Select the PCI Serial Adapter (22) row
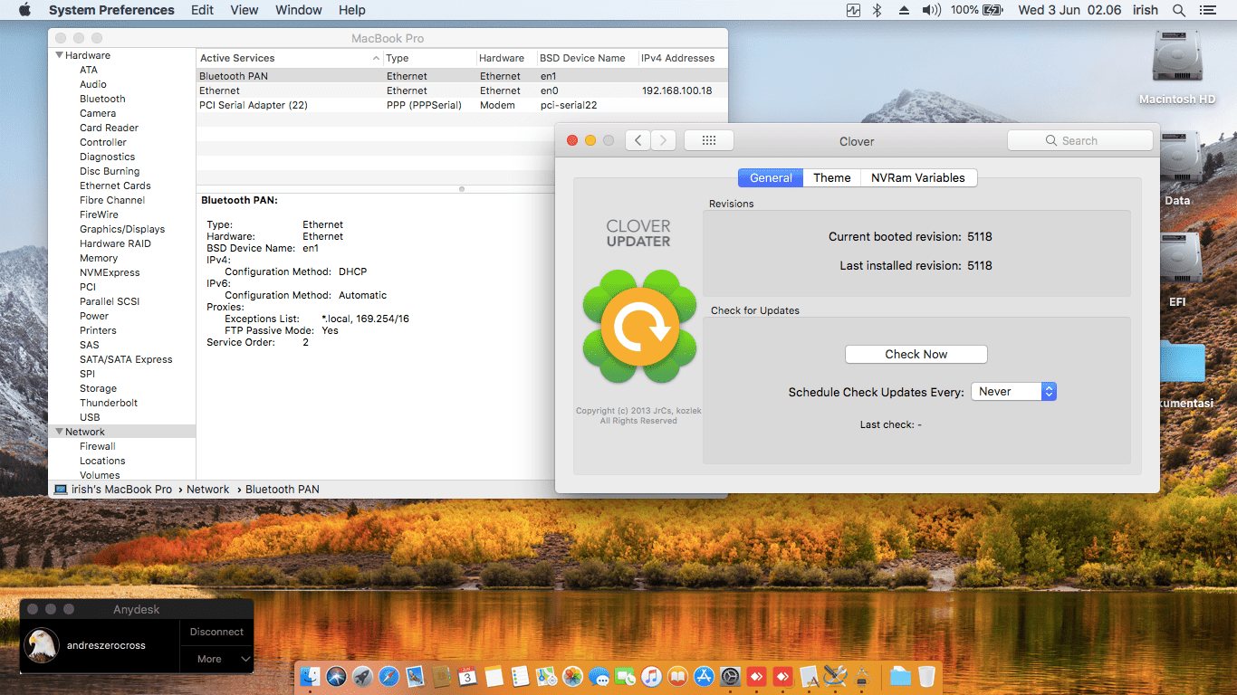 462,105
